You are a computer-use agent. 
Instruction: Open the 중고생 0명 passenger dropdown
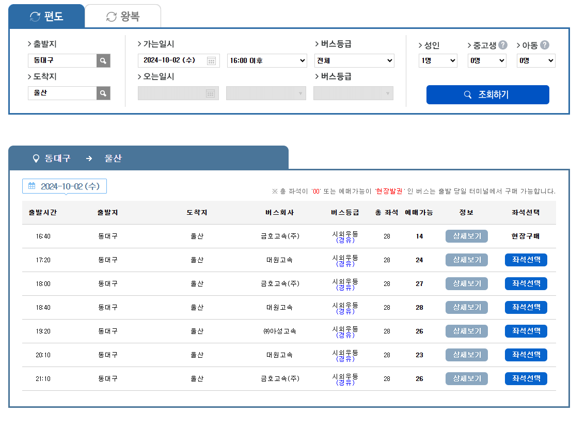coord(487,60)
